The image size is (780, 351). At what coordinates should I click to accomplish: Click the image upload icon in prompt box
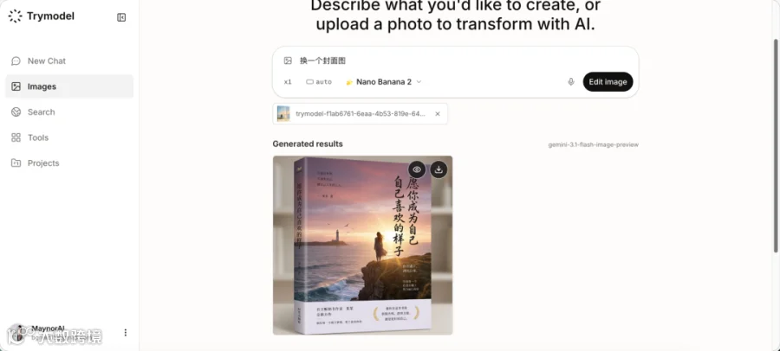(288, 61)
